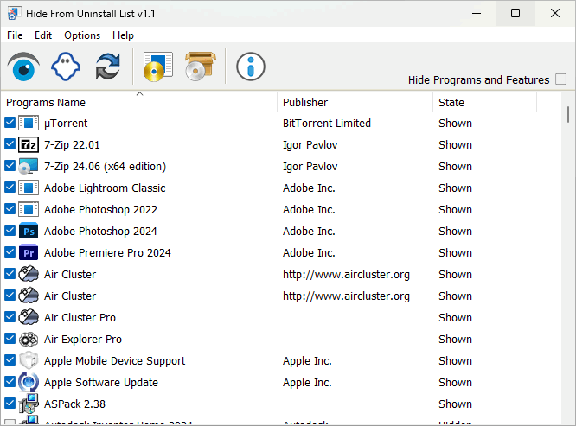Open the info (i) toolbar icon
Viewport: 576px width, 426px height.
pyautogui.click(x=251, y=67)
